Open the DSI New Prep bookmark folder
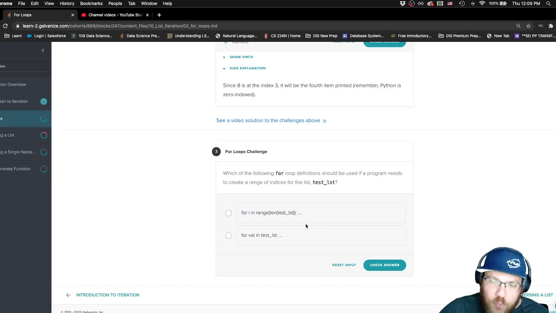 [x=321, y=36]
